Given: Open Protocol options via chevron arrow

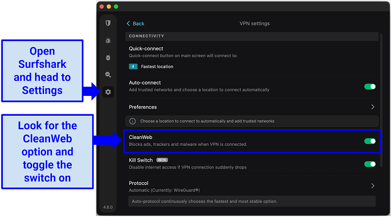Looking at the screenshot, I should pyautogui.click(x=373, y=186).
